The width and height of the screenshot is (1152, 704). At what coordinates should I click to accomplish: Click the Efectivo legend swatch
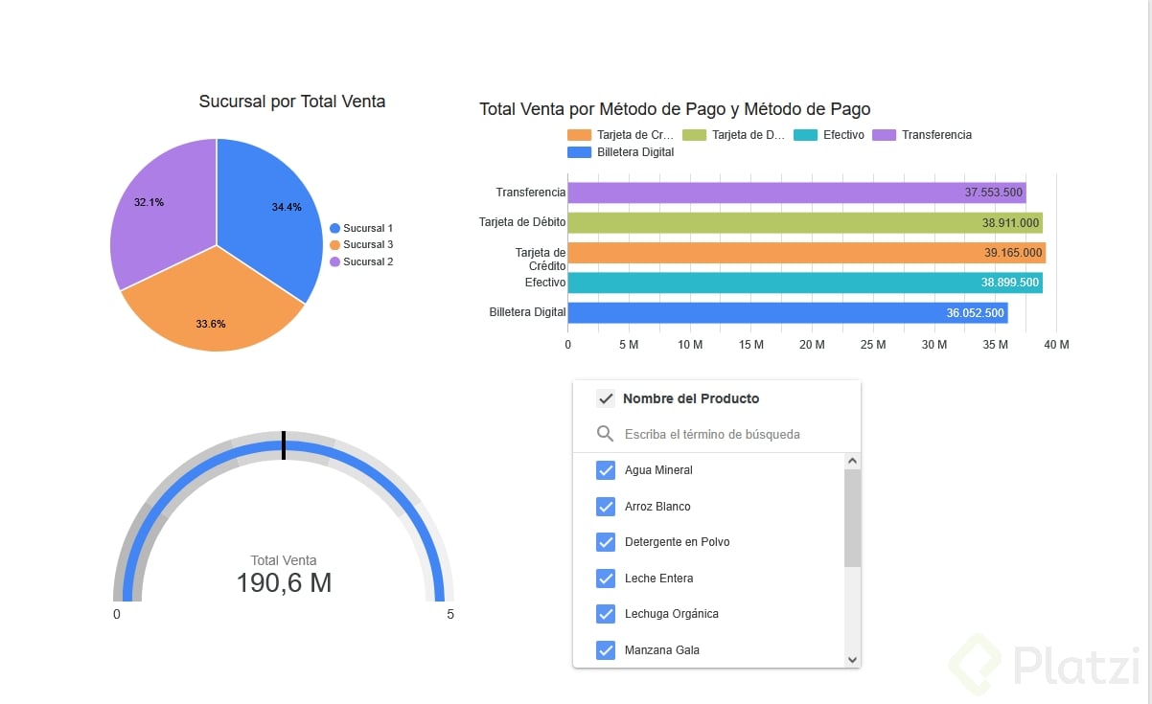click(x=806, y=135)
